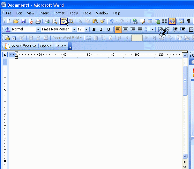The image size is (194, 169).
Task: Click the indent marker on the ruler
Action: click(16, 55)
